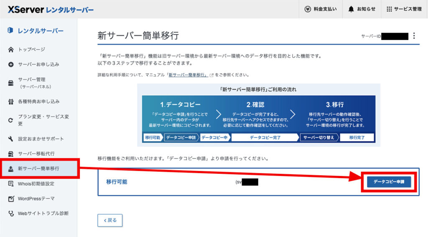Click the 新サーバー簡単移行 page heading
The height and width of the screenshot is (237, 428).
[138, 36]
